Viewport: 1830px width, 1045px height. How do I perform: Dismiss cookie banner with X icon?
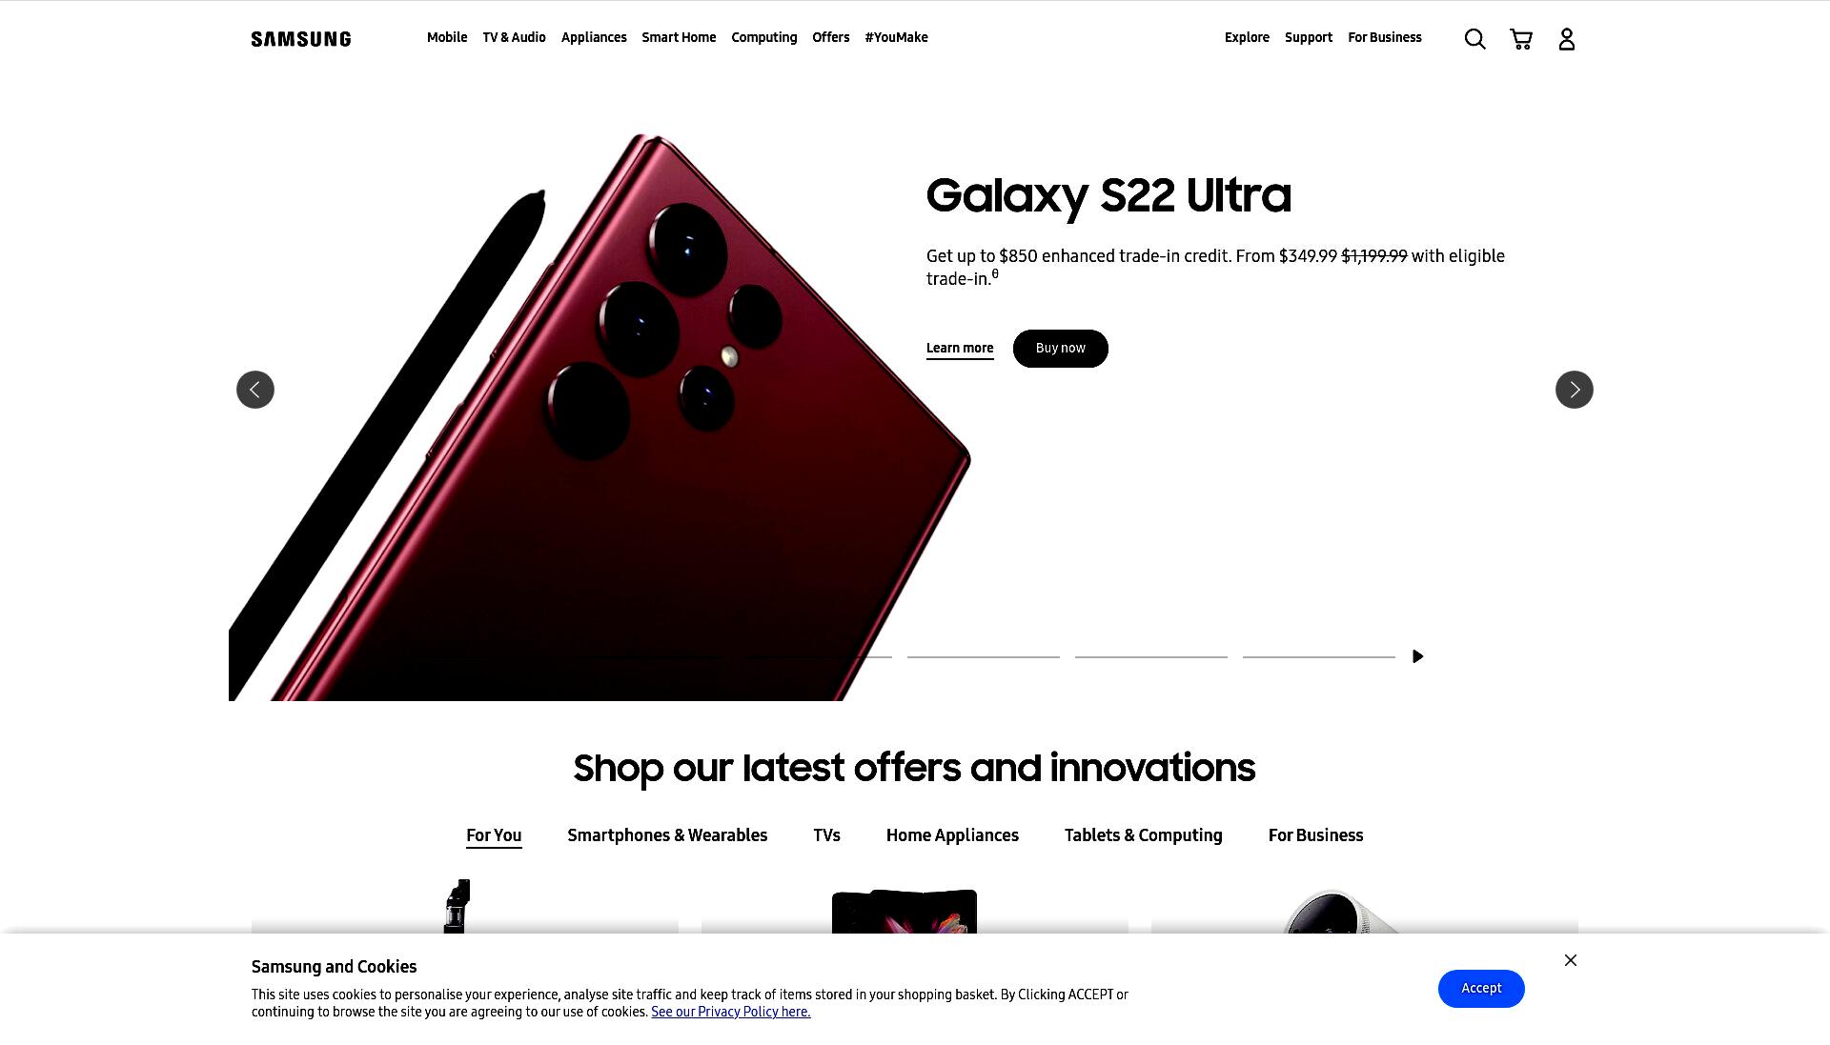click(x=1571, y=960)
